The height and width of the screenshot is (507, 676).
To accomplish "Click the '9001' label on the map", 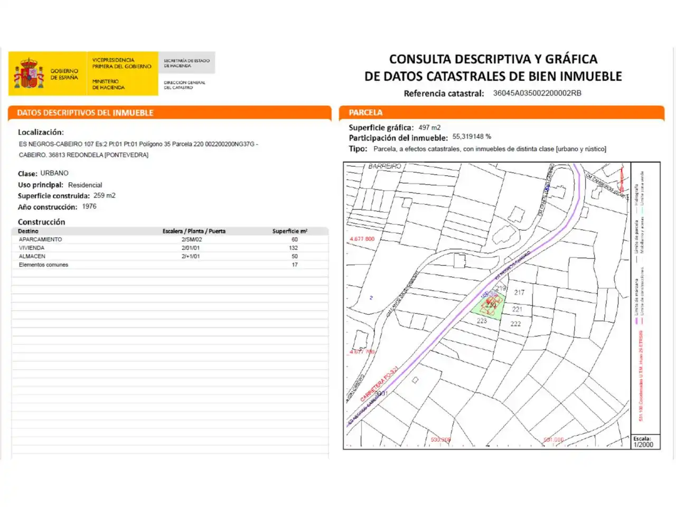I will 381,394.
